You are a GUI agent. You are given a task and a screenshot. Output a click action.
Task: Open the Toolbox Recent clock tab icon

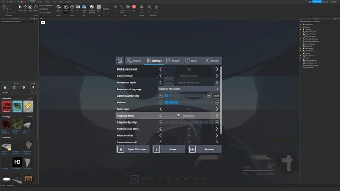(24, 88)
